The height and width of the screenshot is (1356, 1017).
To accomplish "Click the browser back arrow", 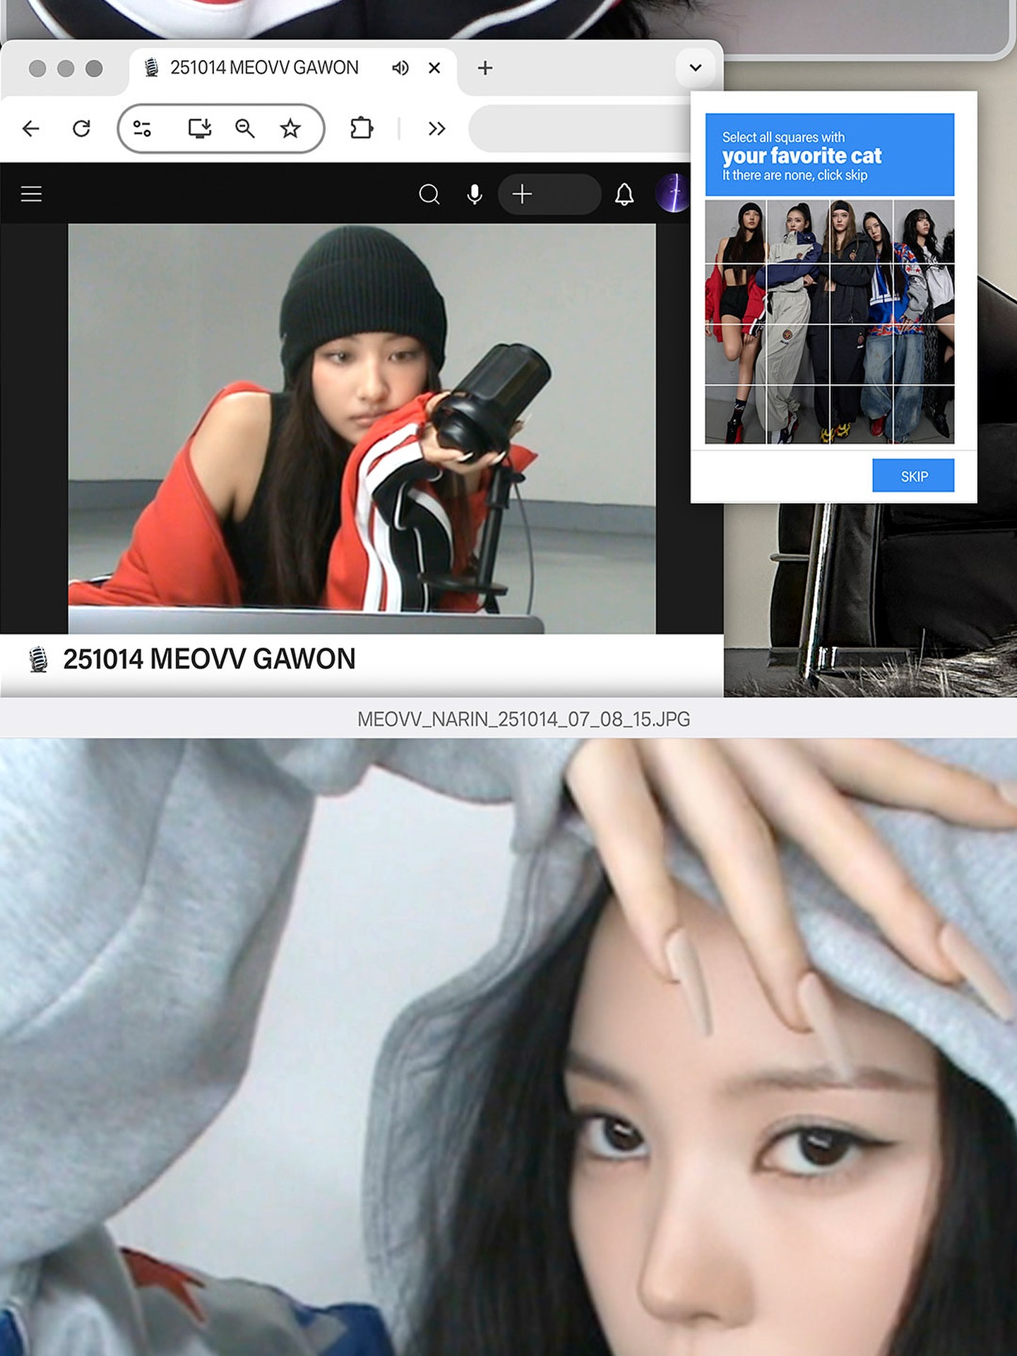I will tap(31, 129).
